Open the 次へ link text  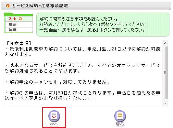tap(54, 124)
